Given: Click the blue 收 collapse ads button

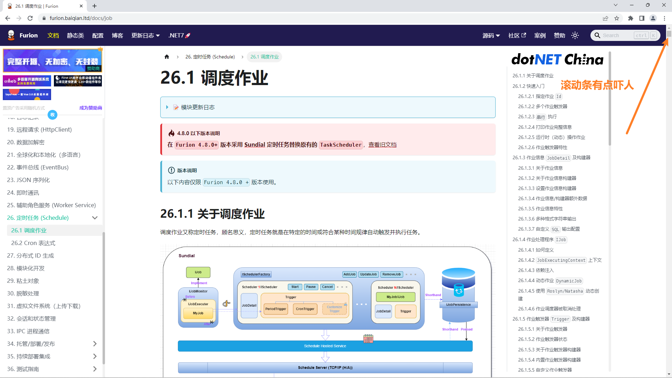Looking at the screenshot, I should click(x=52, y=114).
